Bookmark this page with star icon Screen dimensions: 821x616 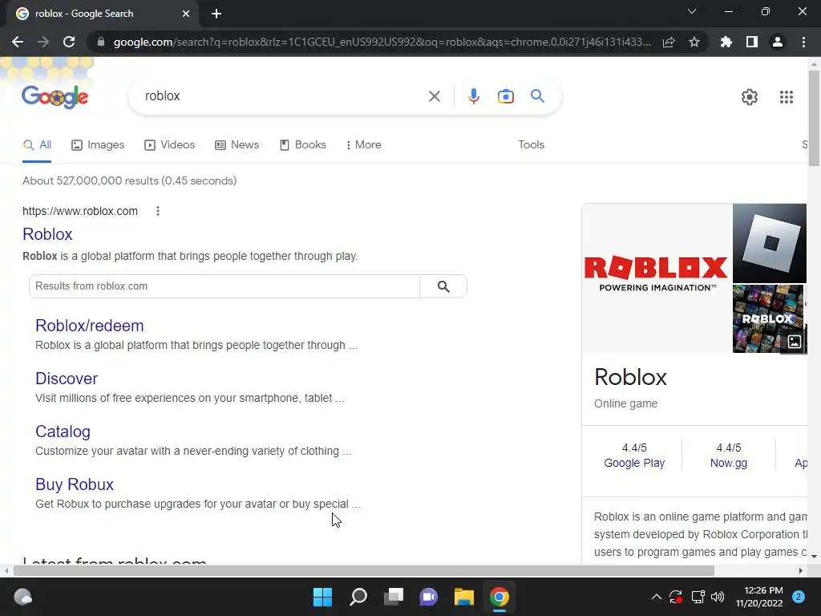coord(694,42)
